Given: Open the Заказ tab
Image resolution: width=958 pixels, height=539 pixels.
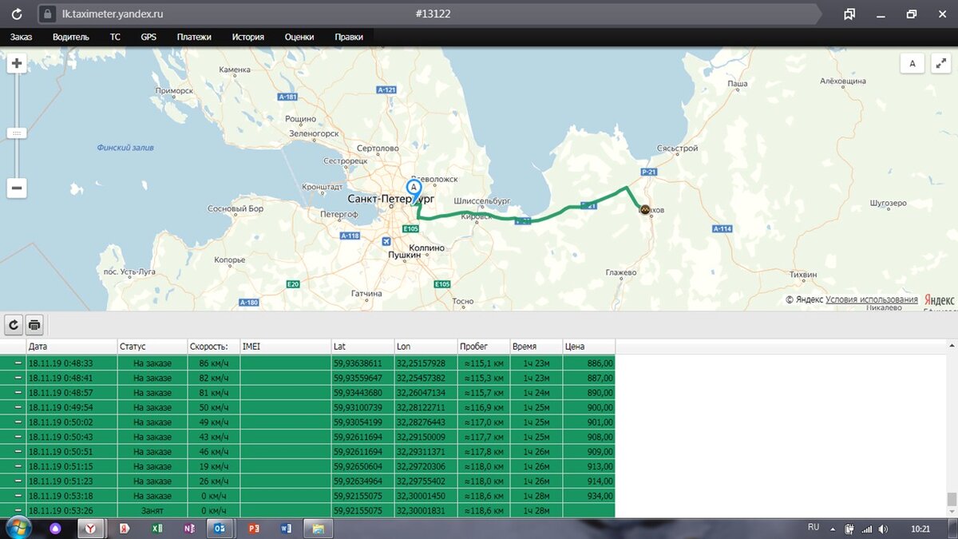Looking at the screenshot, I should [x=22, y=37].
